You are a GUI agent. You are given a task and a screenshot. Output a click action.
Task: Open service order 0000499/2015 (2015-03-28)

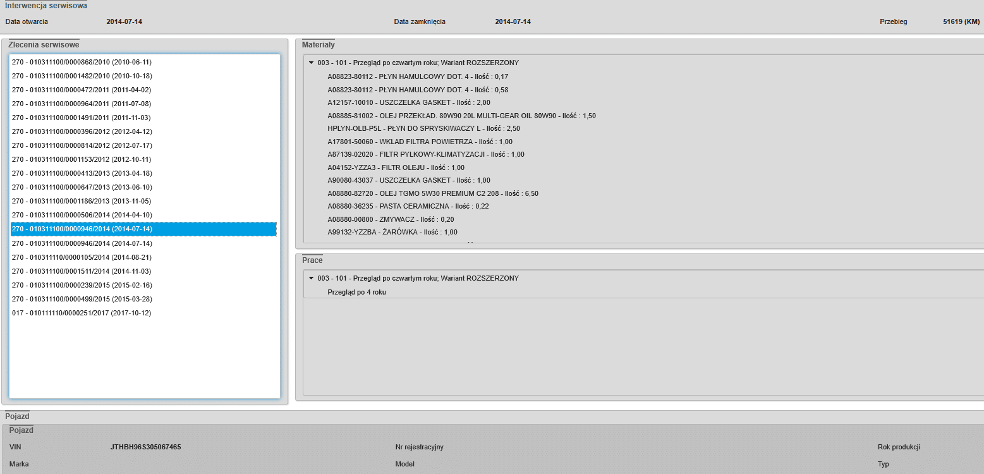coord(143,299)
